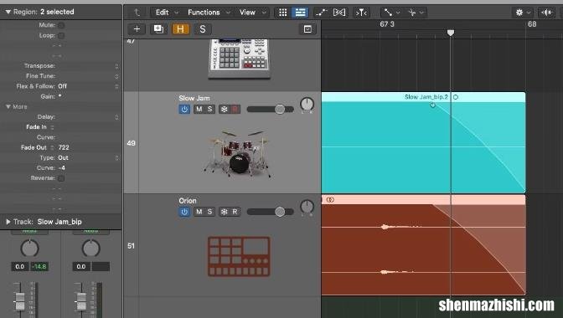Record-enable the Slow Jam track
563x318 pixels.
[x=235, y=109]
